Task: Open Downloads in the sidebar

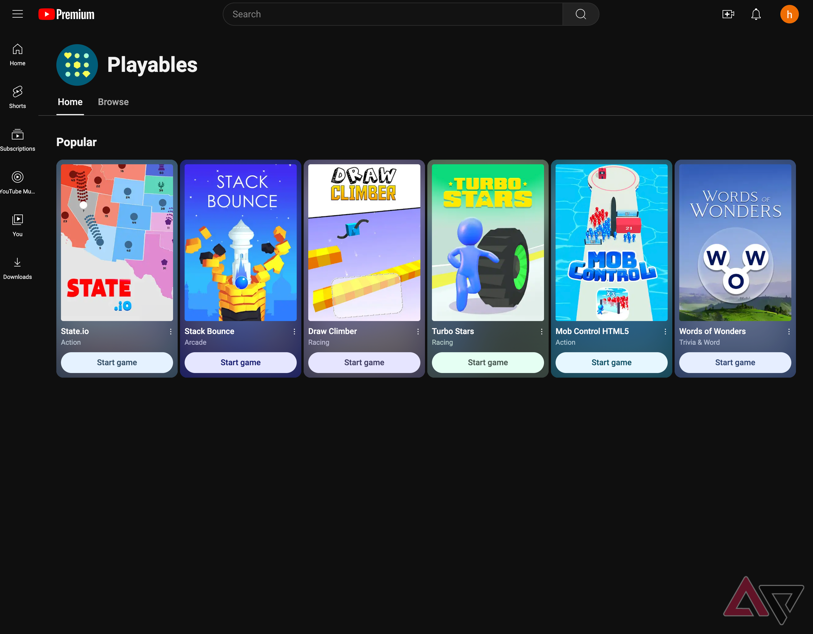Action: click(18, 268)
